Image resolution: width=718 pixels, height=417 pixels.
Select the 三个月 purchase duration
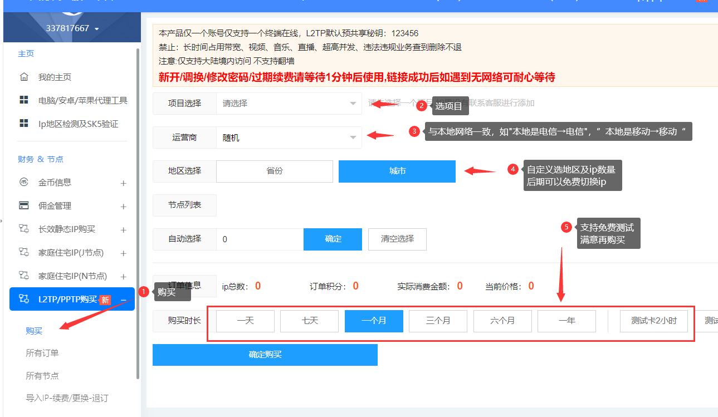[x=438, y=321]
